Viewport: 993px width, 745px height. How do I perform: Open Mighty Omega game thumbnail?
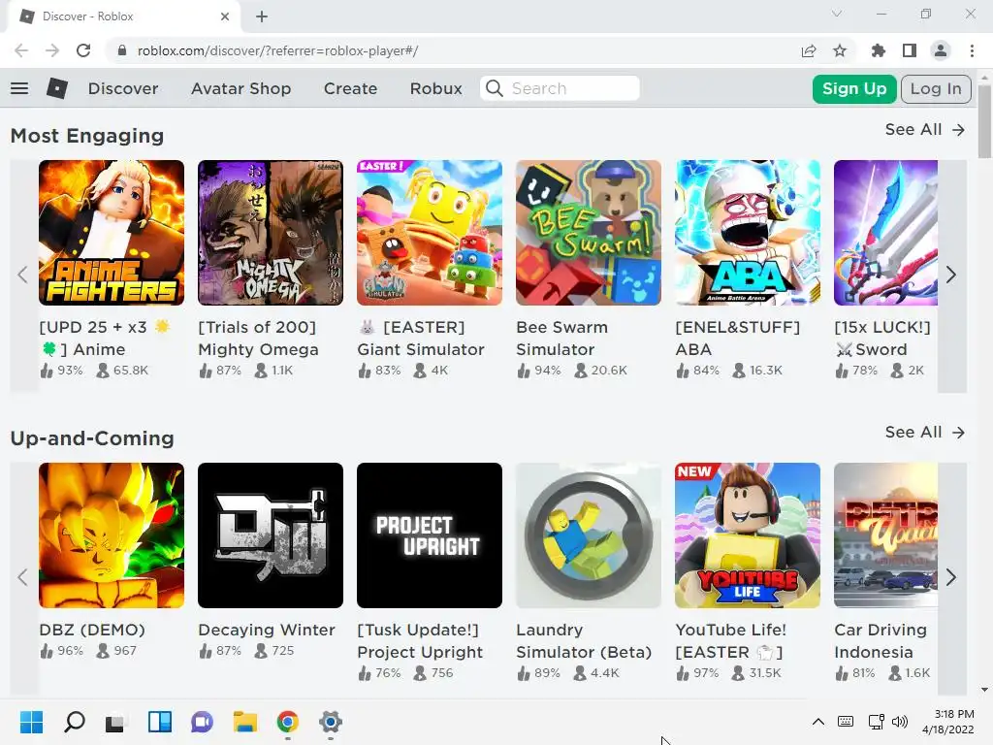tap(271, 233)
